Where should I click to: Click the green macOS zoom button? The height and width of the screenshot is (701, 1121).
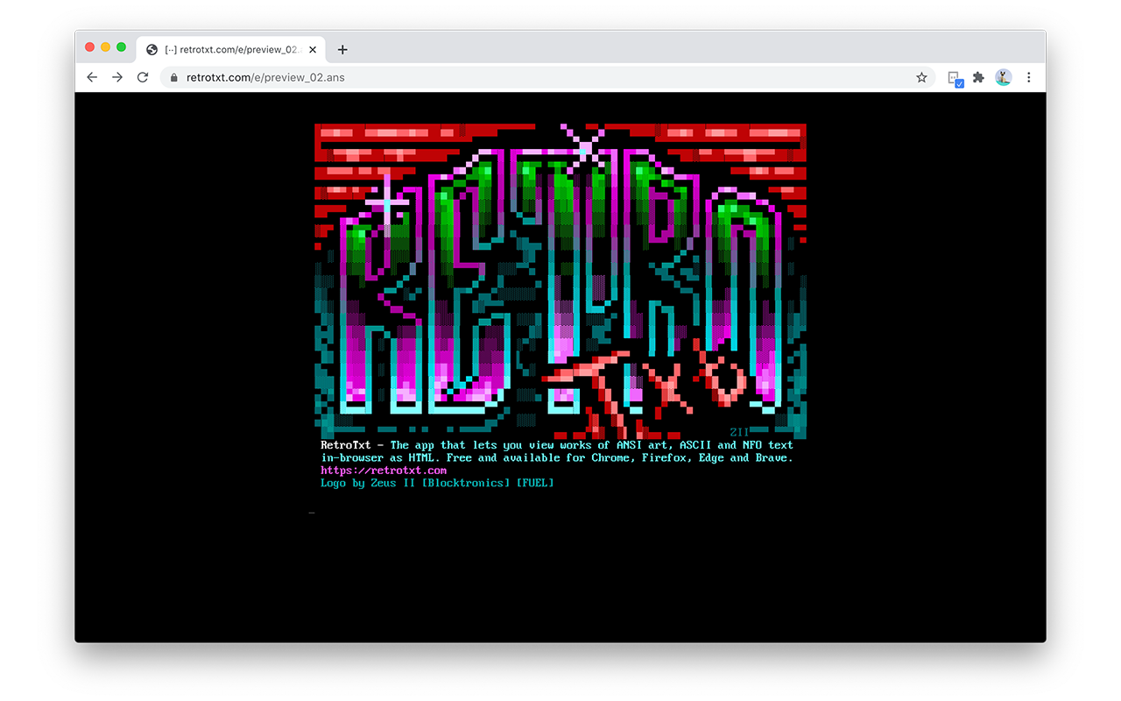121,46
